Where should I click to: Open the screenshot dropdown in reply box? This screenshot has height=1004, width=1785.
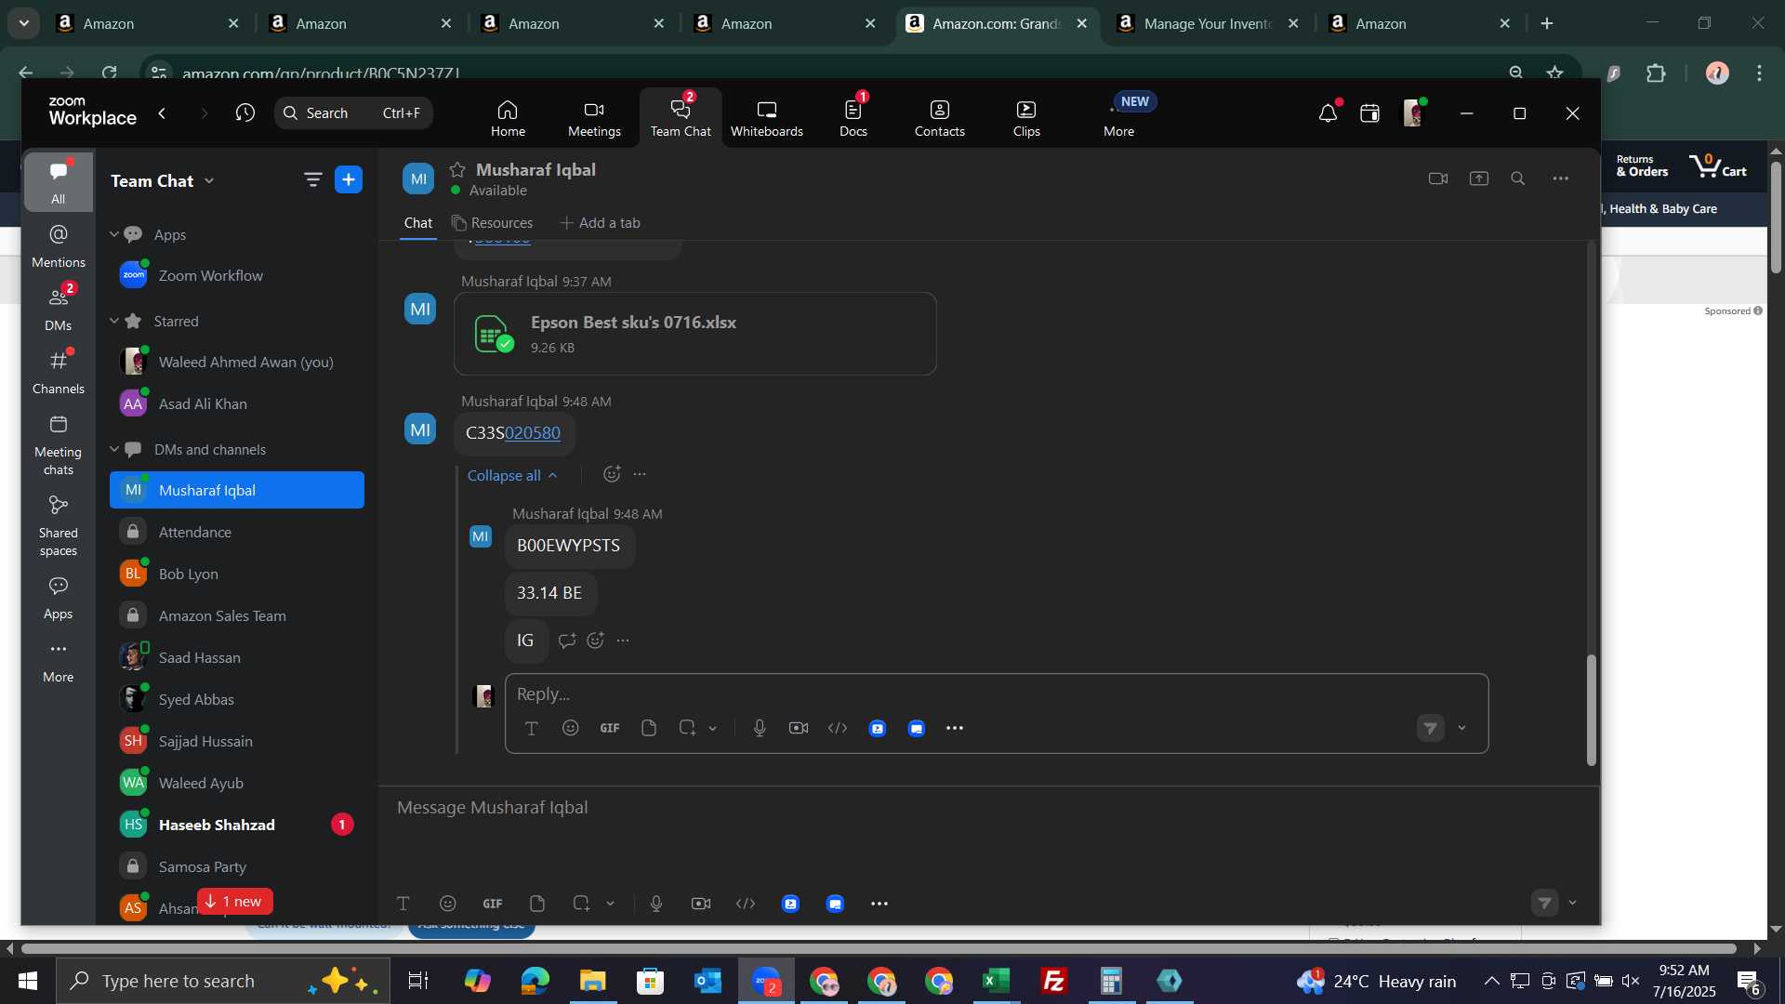(x=713, y=729)
